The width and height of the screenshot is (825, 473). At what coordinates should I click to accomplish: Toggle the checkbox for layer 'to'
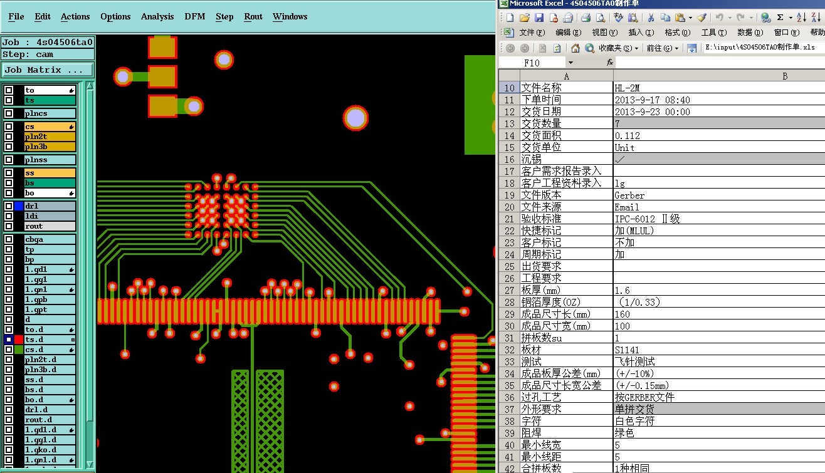coord(9,90)
